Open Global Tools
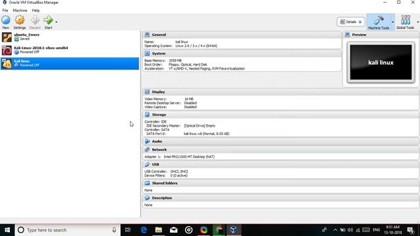The height and width of the screenshot is (236, 420). point(405,22)
